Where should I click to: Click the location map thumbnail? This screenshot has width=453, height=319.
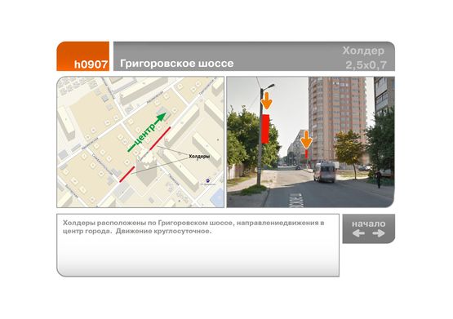[x=140, y=142]
